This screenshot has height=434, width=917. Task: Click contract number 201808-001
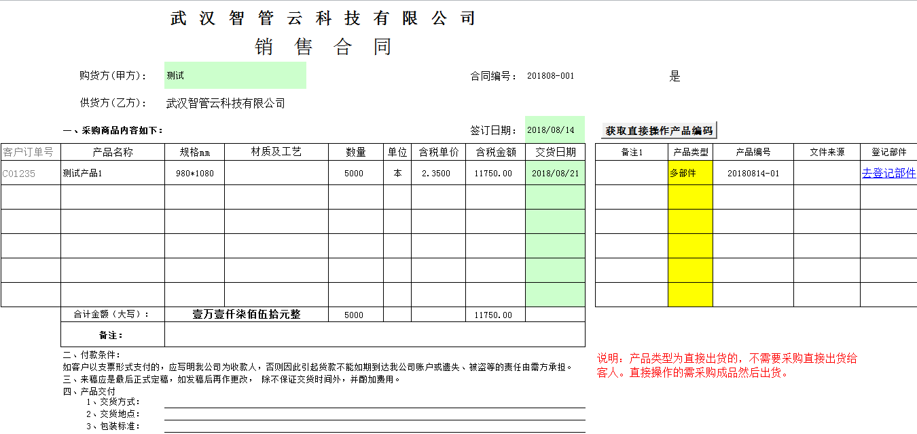point(550,76)
